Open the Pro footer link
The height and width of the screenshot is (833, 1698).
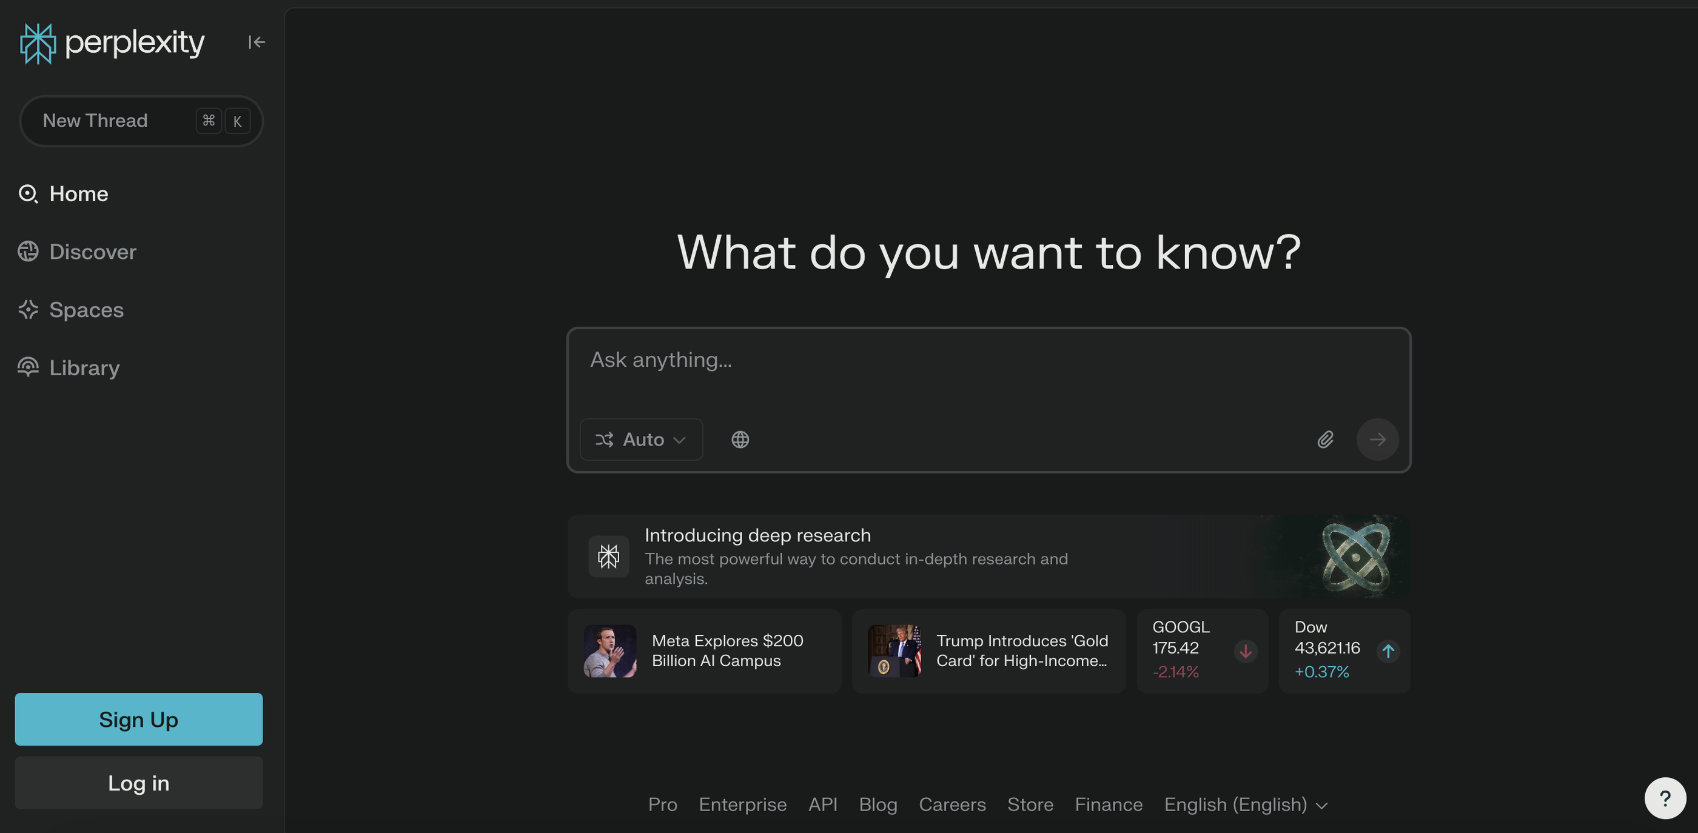pyautogui.click(x=662, y=805)
